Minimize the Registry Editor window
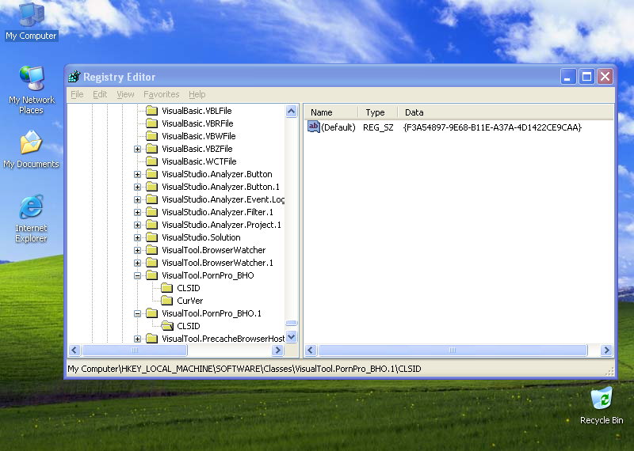The image size is (634, 451). (567, 76)
